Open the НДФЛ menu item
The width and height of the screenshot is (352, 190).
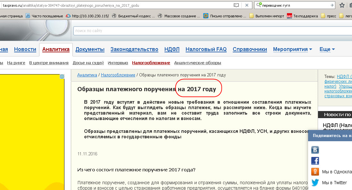tap(172, 49)
